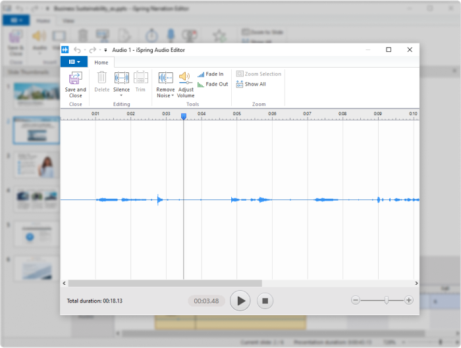Click the Audio Editor app icon in title bar
461x348 pixels.
point(65,50)
